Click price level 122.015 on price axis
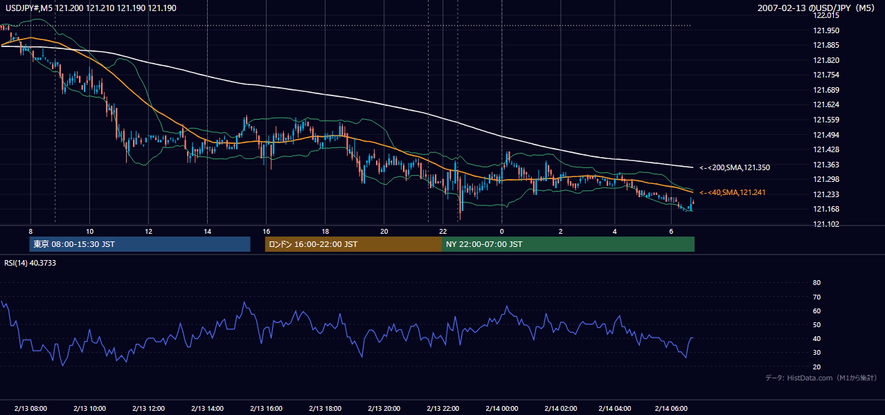 (825, 15)
